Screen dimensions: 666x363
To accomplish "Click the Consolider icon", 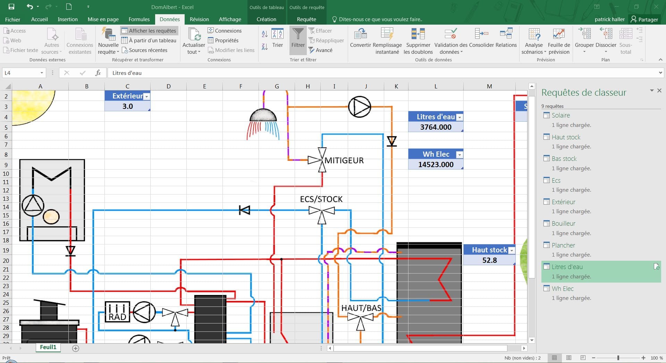I will pyautogui.click(x=481, y=34).
